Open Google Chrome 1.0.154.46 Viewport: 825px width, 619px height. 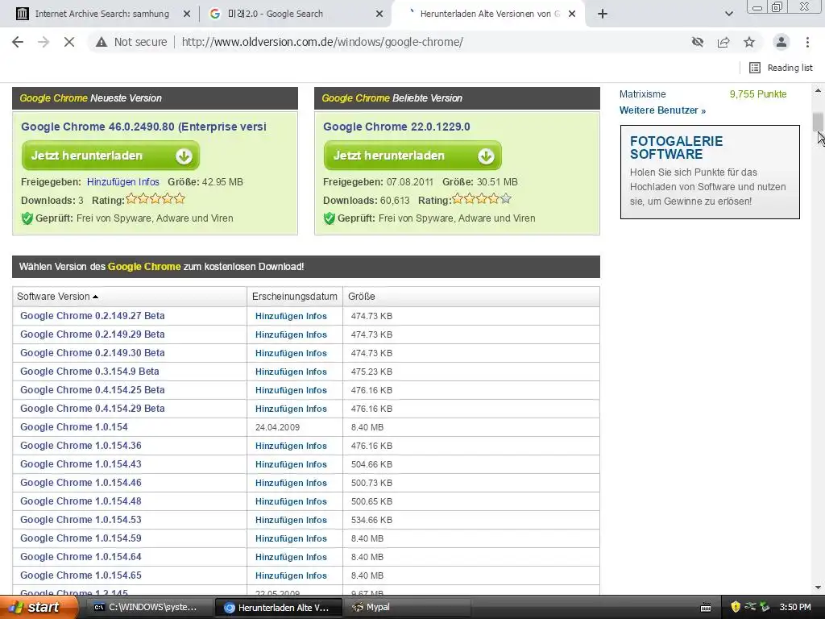pyautogui.click(x=81, y=483)
